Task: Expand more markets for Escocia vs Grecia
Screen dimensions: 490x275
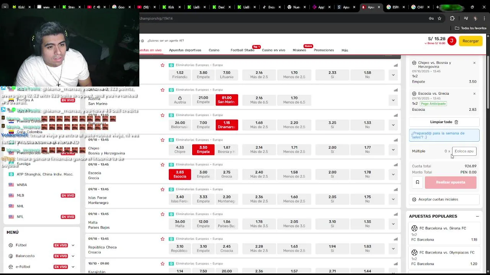Action: [x=393, y=175]
